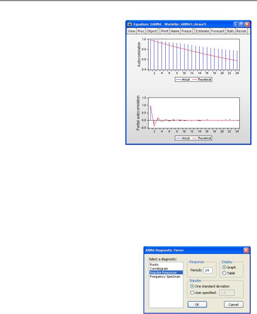Open the View menu in Equation window
The width and height of the screenshot is (257, 314).
coord(131,31)
